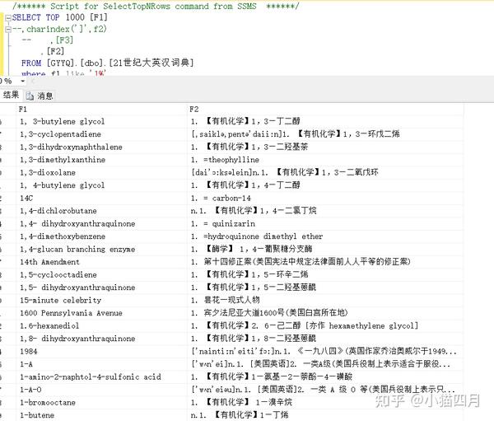Select cell '1-amino-2-naphtol-4-sulfonic acid'

click(x=102, y=377)
